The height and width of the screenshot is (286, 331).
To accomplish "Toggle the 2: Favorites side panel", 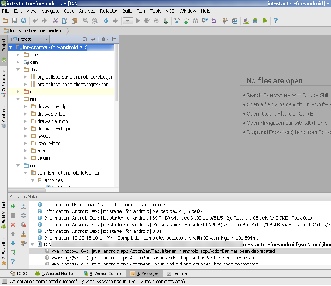I will coord(4,251).
